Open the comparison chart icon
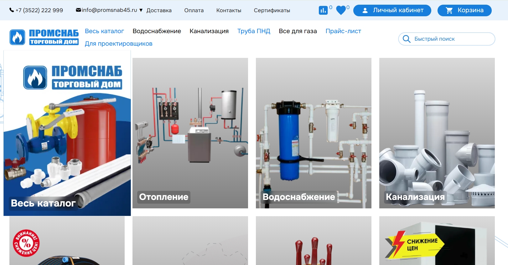Viewport: 508px width, 265px height. (x=323, y=10)
